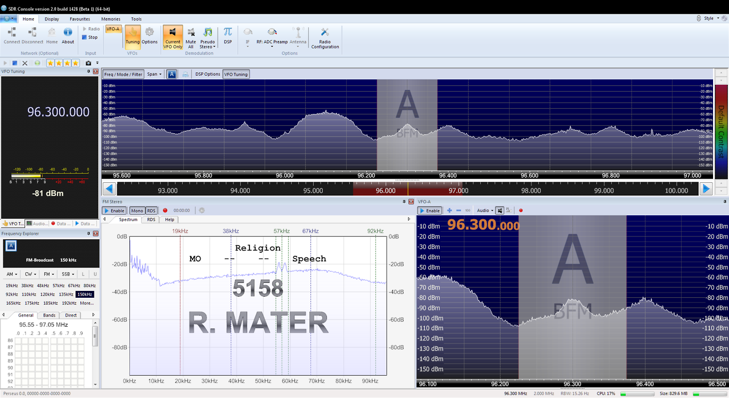Switch to Bands tab in Frequency Explorer

click(x=50, y=315)
